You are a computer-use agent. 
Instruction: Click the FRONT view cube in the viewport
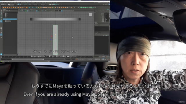pos(90,15)
